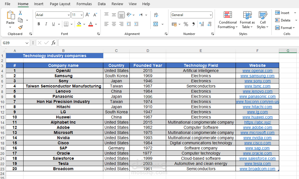Click the Increase Indent icon
This screenshot has height=179, width=299.
(136, 24)
